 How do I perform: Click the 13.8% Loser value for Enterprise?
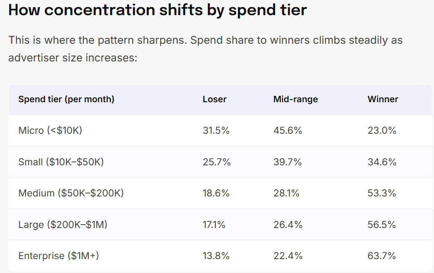point(216,256)
